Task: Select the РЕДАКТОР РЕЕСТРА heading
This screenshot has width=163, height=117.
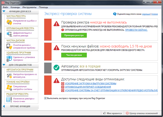Action: point(17,94)
